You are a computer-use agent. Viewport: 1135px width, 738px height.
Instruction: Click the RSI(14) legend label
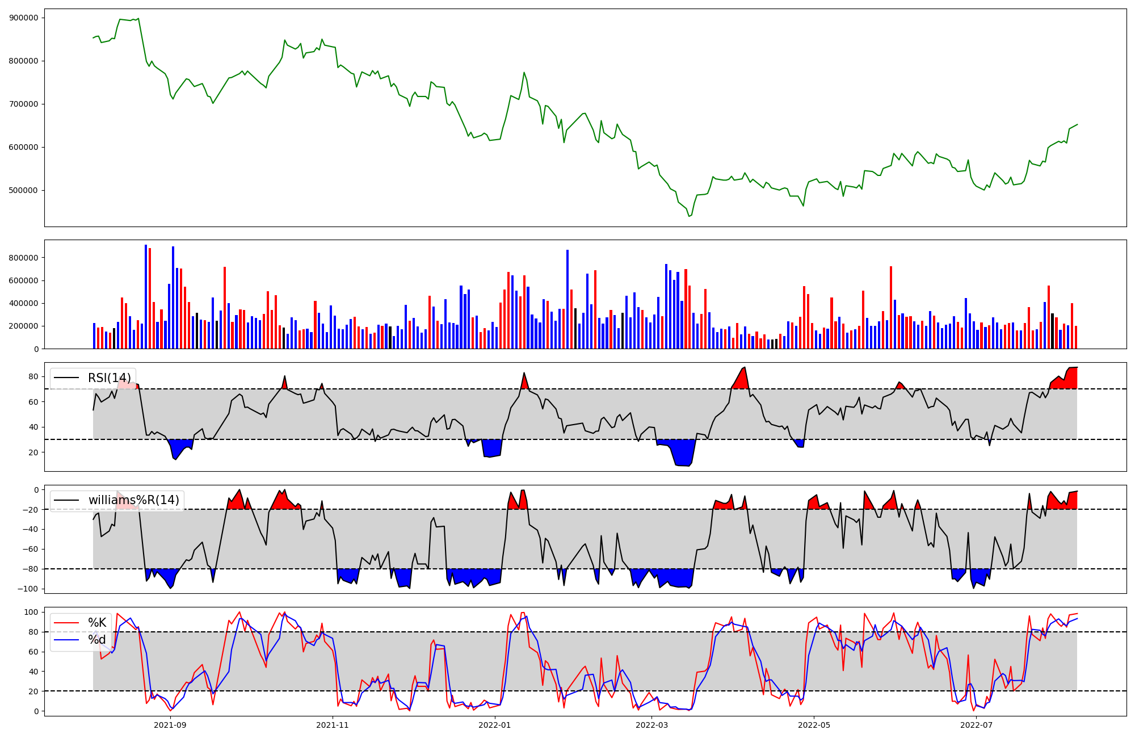pos(109,378)
